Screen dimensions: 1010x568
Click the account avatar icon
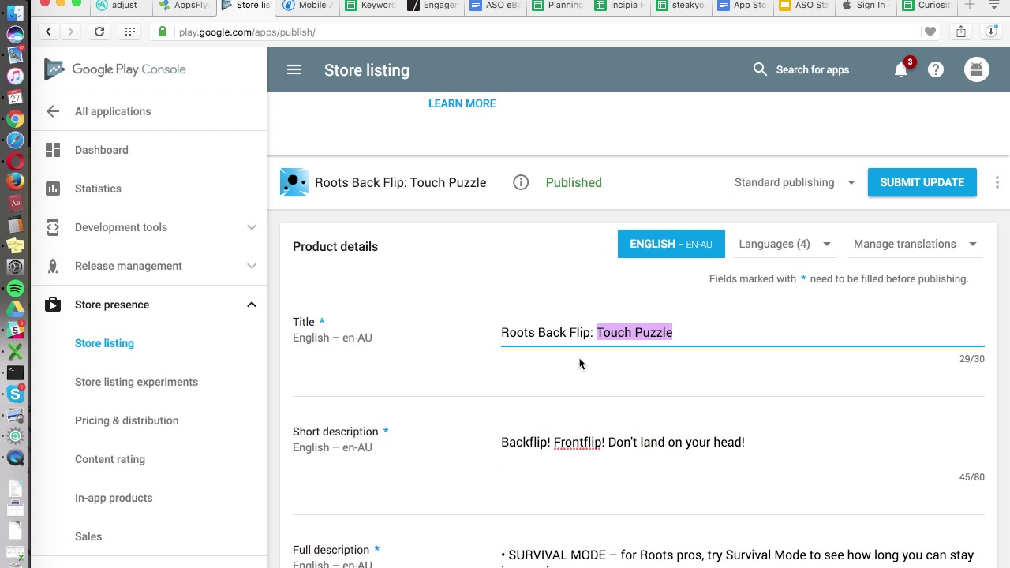[977, 69]
